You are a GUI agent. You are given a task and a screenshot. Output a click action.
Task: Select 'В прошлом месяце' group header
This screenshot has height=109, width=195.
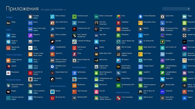[x=79, y=67]
